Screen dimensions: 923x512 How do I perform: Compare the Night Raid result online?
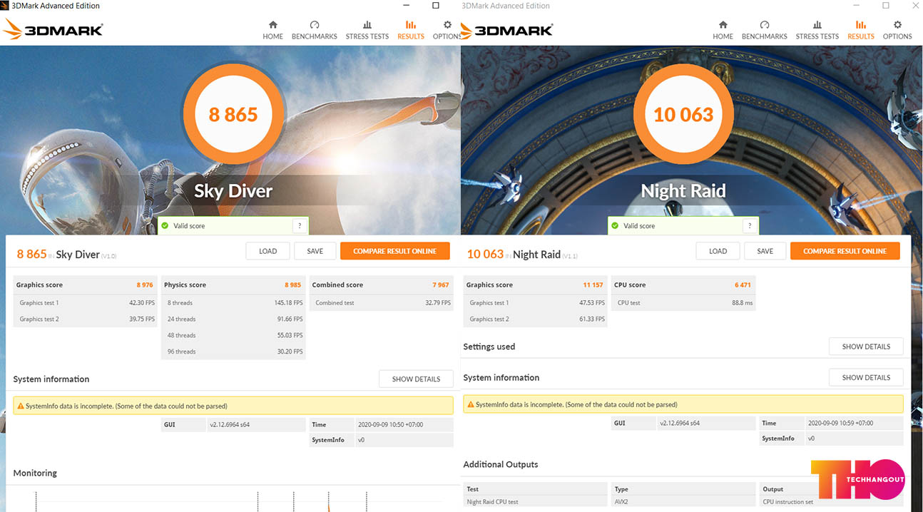pos(845,251)
